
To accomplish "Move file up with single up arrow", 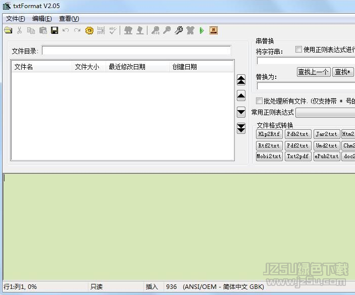I will (241, 95).
